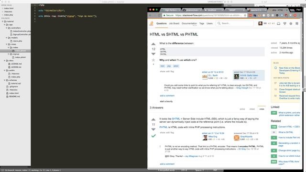This screenshot has height=172, width=306.
Task: Click GreyWizardx's avatar image
Action: pos(237,138)
